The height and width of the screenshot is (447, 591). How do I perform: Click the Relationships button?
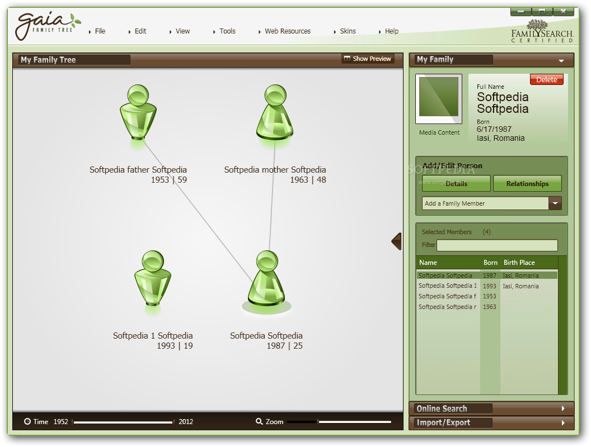point(527,184)
